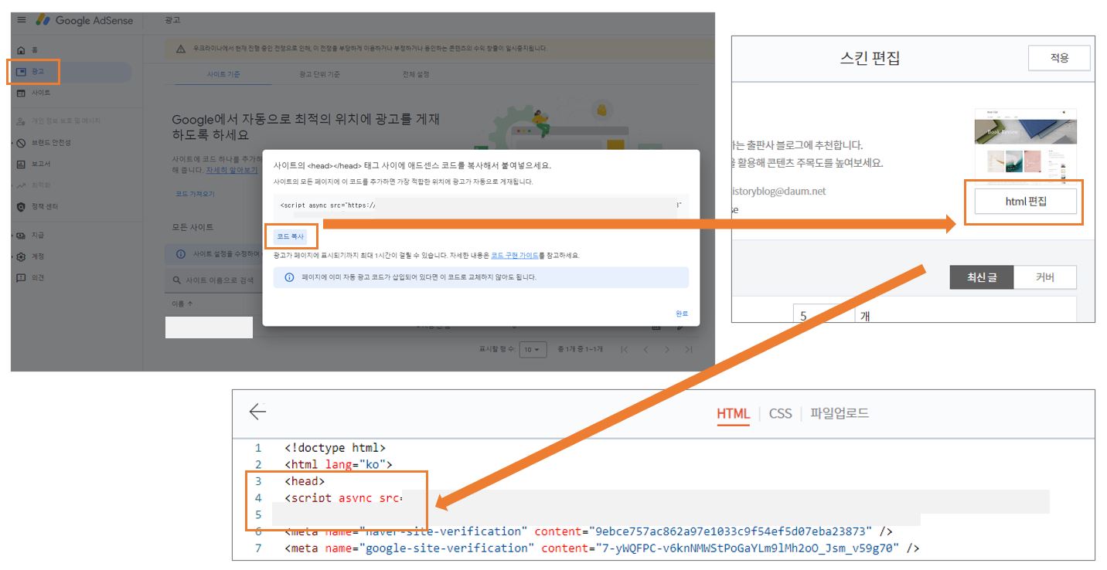Click the back arrow in the HTML editor
The height and width of the screenshot is (570, 1107).
tap(257, 412)
